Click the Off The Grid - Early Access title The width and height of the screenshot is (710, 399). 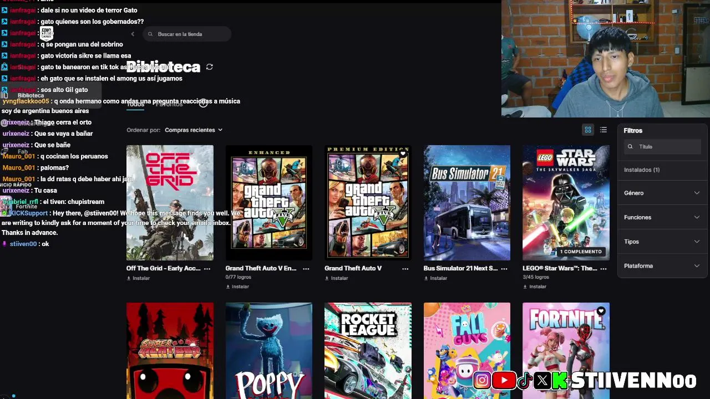pyautogui.click(x=164, y=268)
